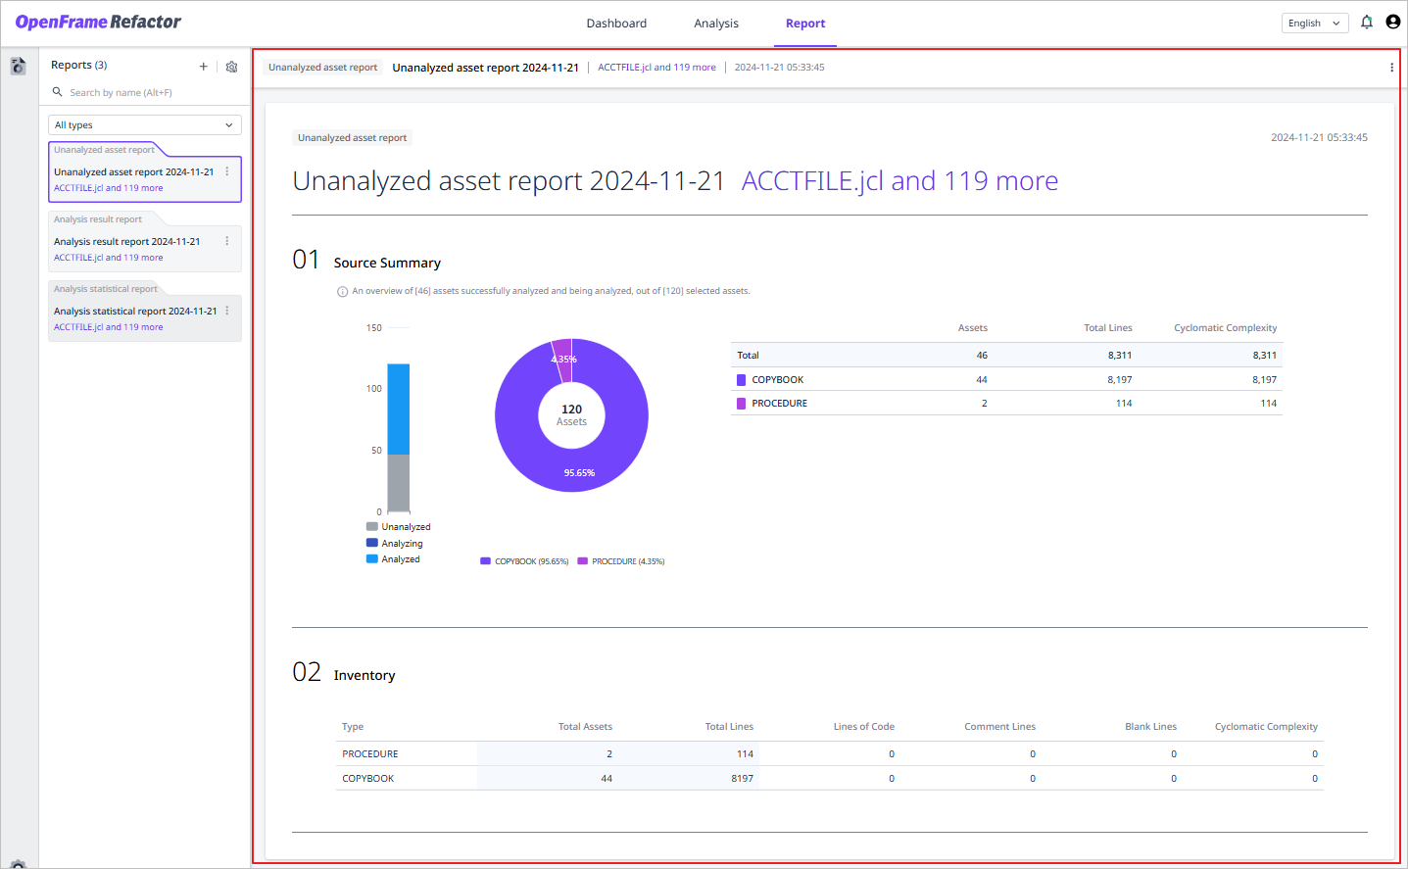Image resolution: width=1408 pixels, height=869 pixels.
Task: Click the Inventory Type column header
Action: 353,727
